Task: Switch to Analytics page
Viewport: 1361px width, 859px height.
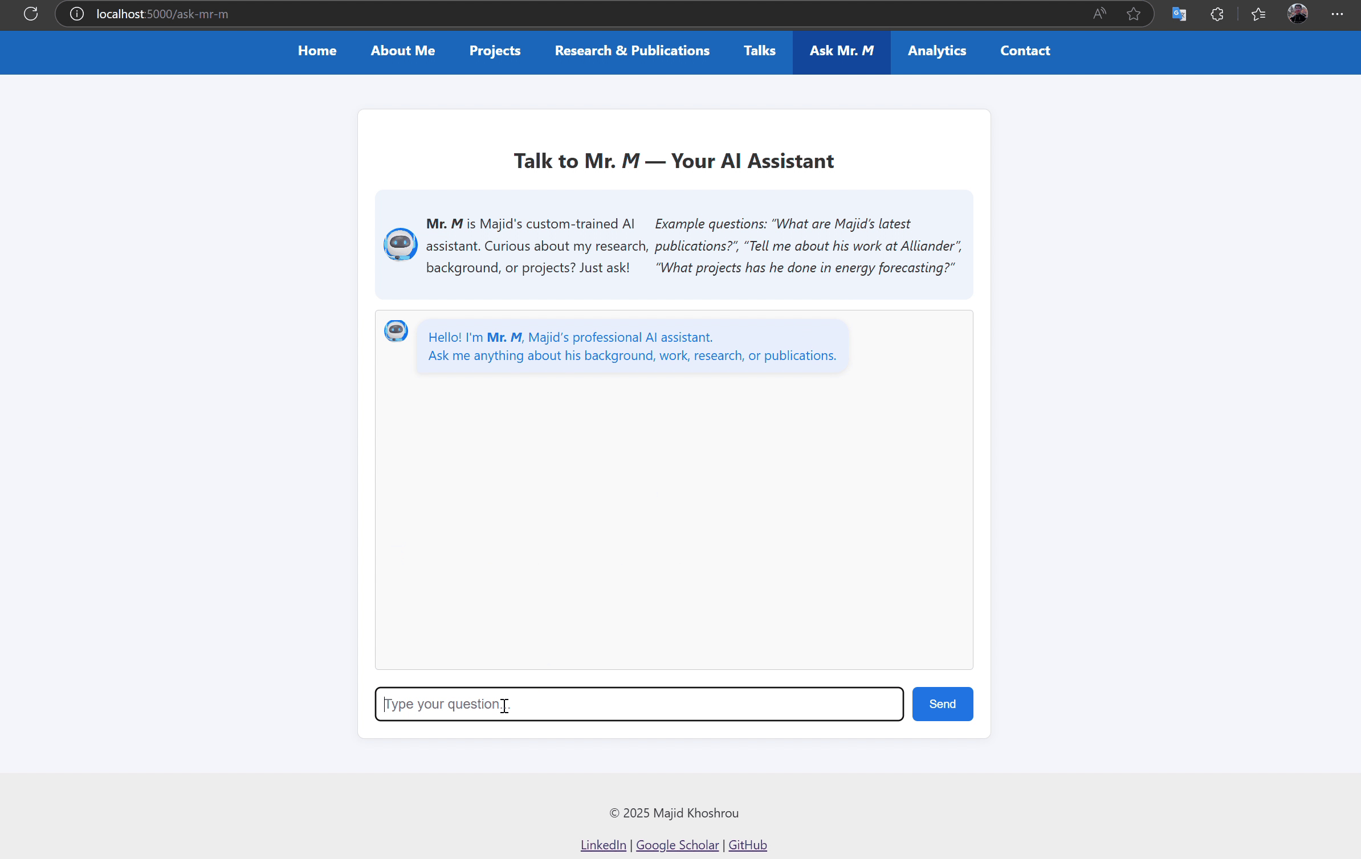Action: click(x=936, y=51)
